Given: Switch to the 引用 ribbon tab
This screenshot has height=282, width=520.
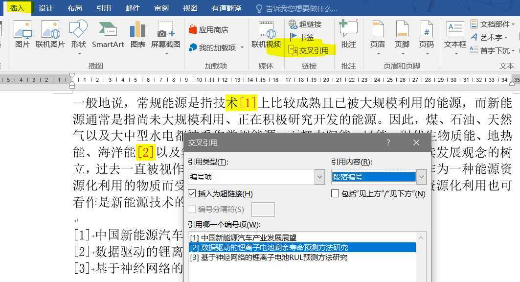Looking at the screenshot, I should tap(104, 8).
